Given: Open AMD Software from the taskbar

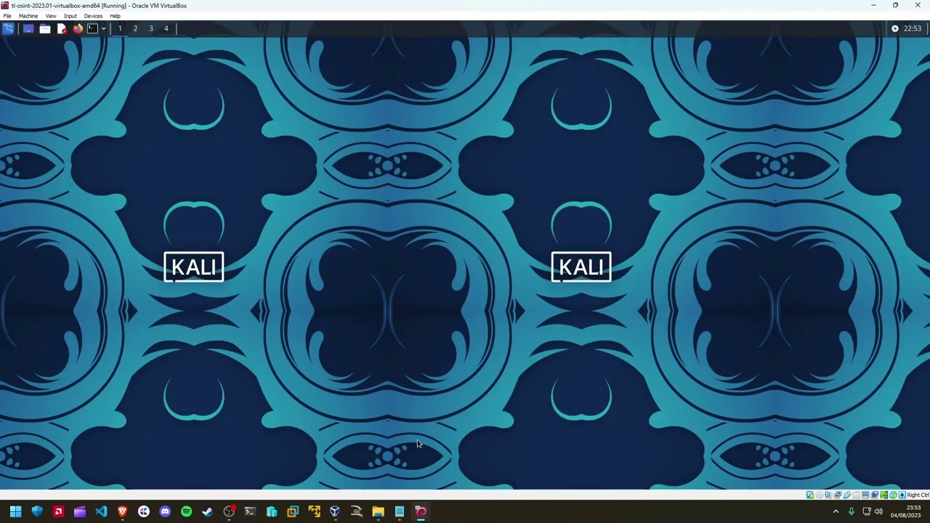Looking at the screenshot, I should click(58, 511).
